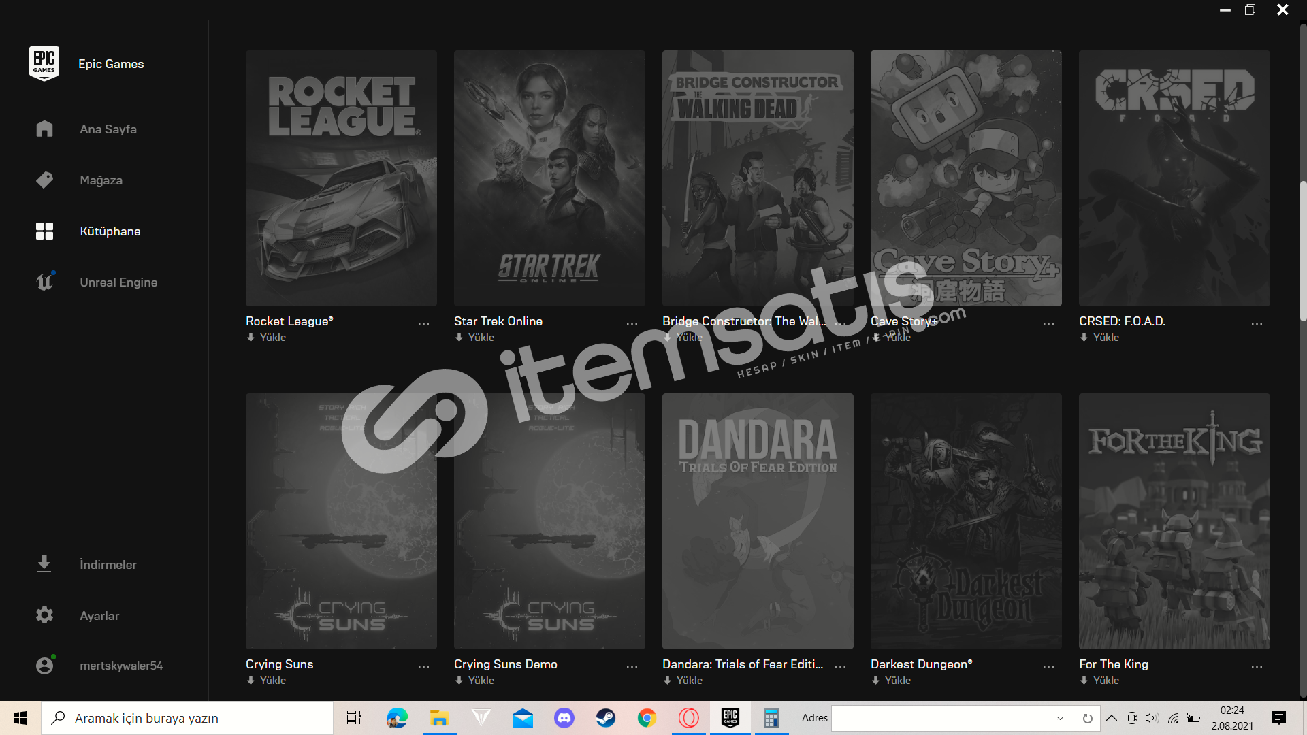Open İndirmeler menu item

tap(108, 564)
